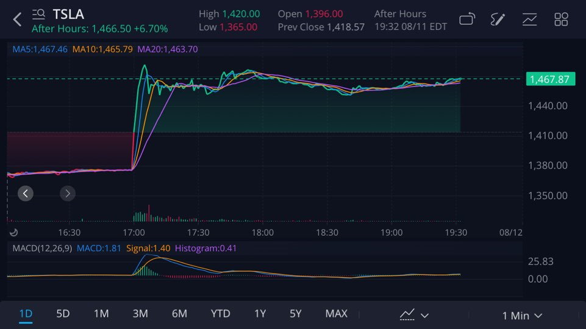Open the four-square grid layout icon
The image size is (586, 329).
561,19
